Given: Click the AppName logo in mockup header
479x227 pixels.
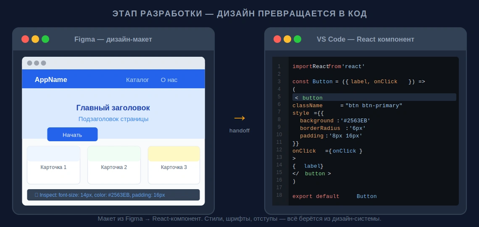Looking at the screenshot, I should pyautogui.click(x=51, y=80).
